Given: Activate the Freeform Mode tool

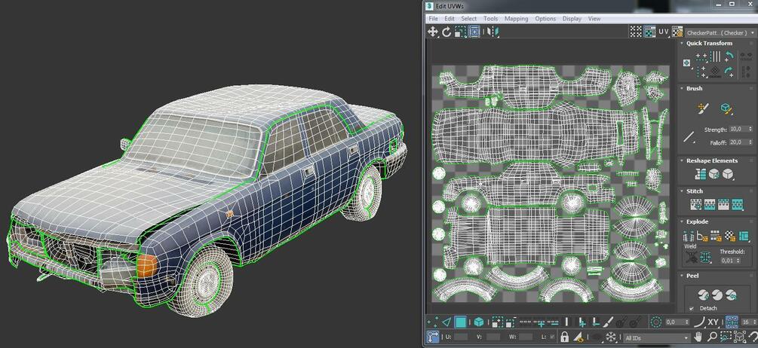Looking at the screenshot, I should click(x=474, y=32).
